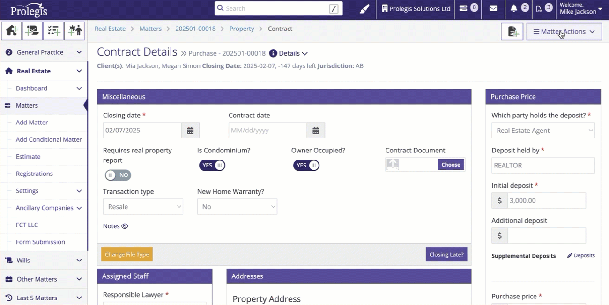This screenshot has height=305, width=609.
Task: Select Add Conditional Matter in sidebar
Action: [49, 139]
